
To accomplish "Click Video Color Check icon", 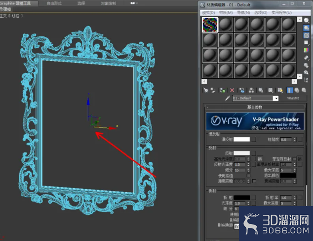I will 306,50.
